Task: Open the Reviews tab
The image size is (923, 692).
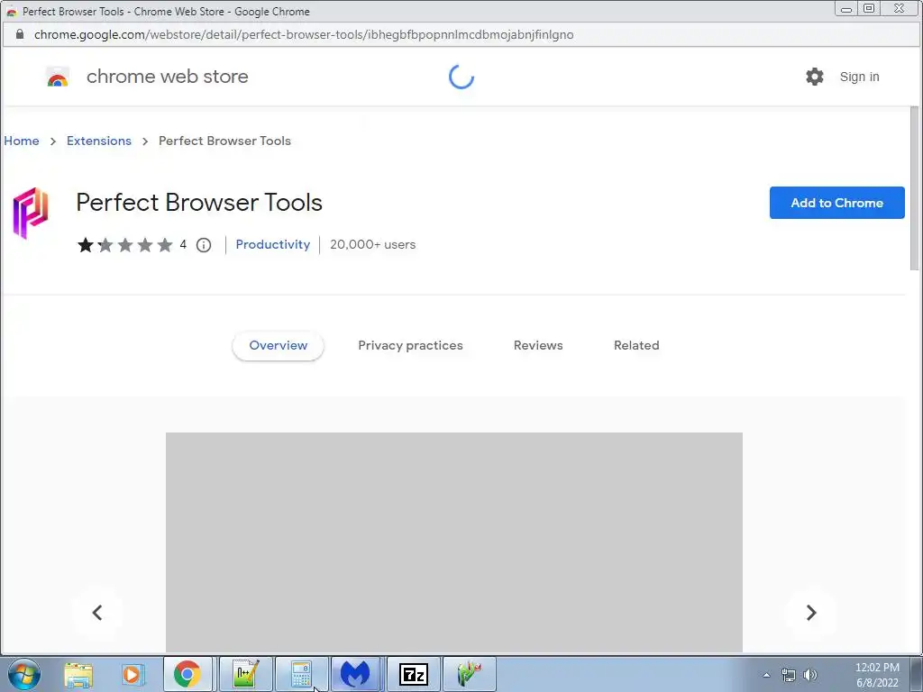Action: tap(538, 345)
